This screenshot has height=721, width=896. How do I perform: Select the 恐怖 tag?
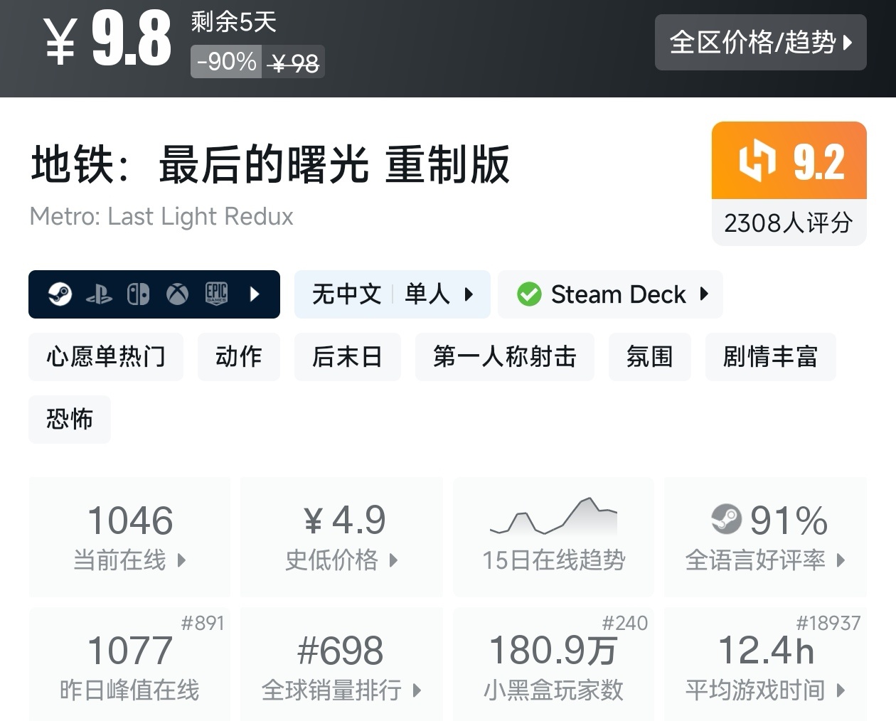click(x=70, y=419)
